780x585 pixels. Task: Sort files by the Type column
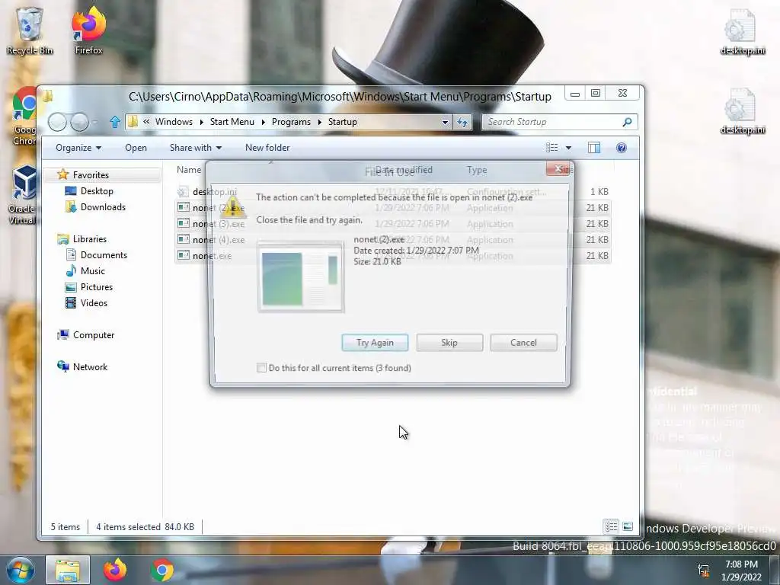(x=477, y=170)
